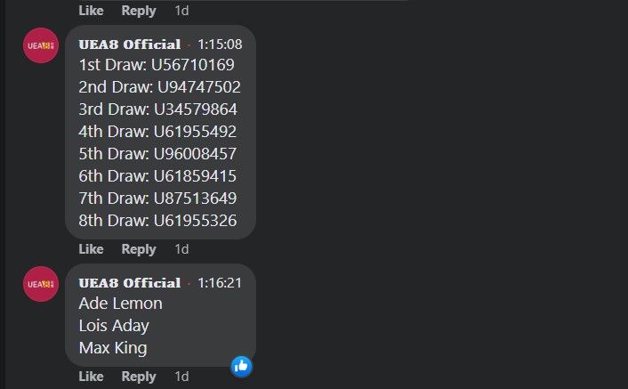Click the 8th Draw U61955326 text line
Viewport: 628px width, 389px height.
pyautogui.click(x=157, y=220)
